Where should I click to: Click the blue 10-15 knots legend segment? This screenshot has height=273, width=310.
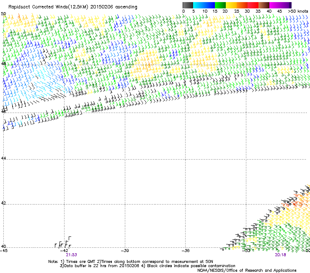point(209,5)
